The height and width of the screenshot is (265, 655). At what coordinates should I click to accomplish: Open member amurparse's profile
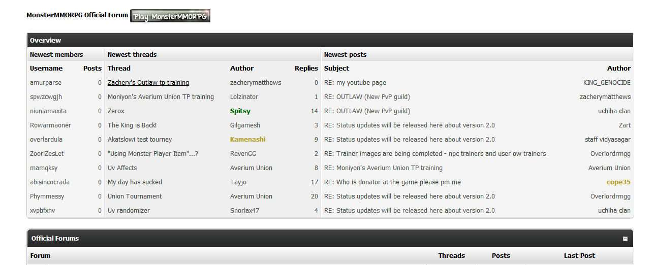pos(46,83)
